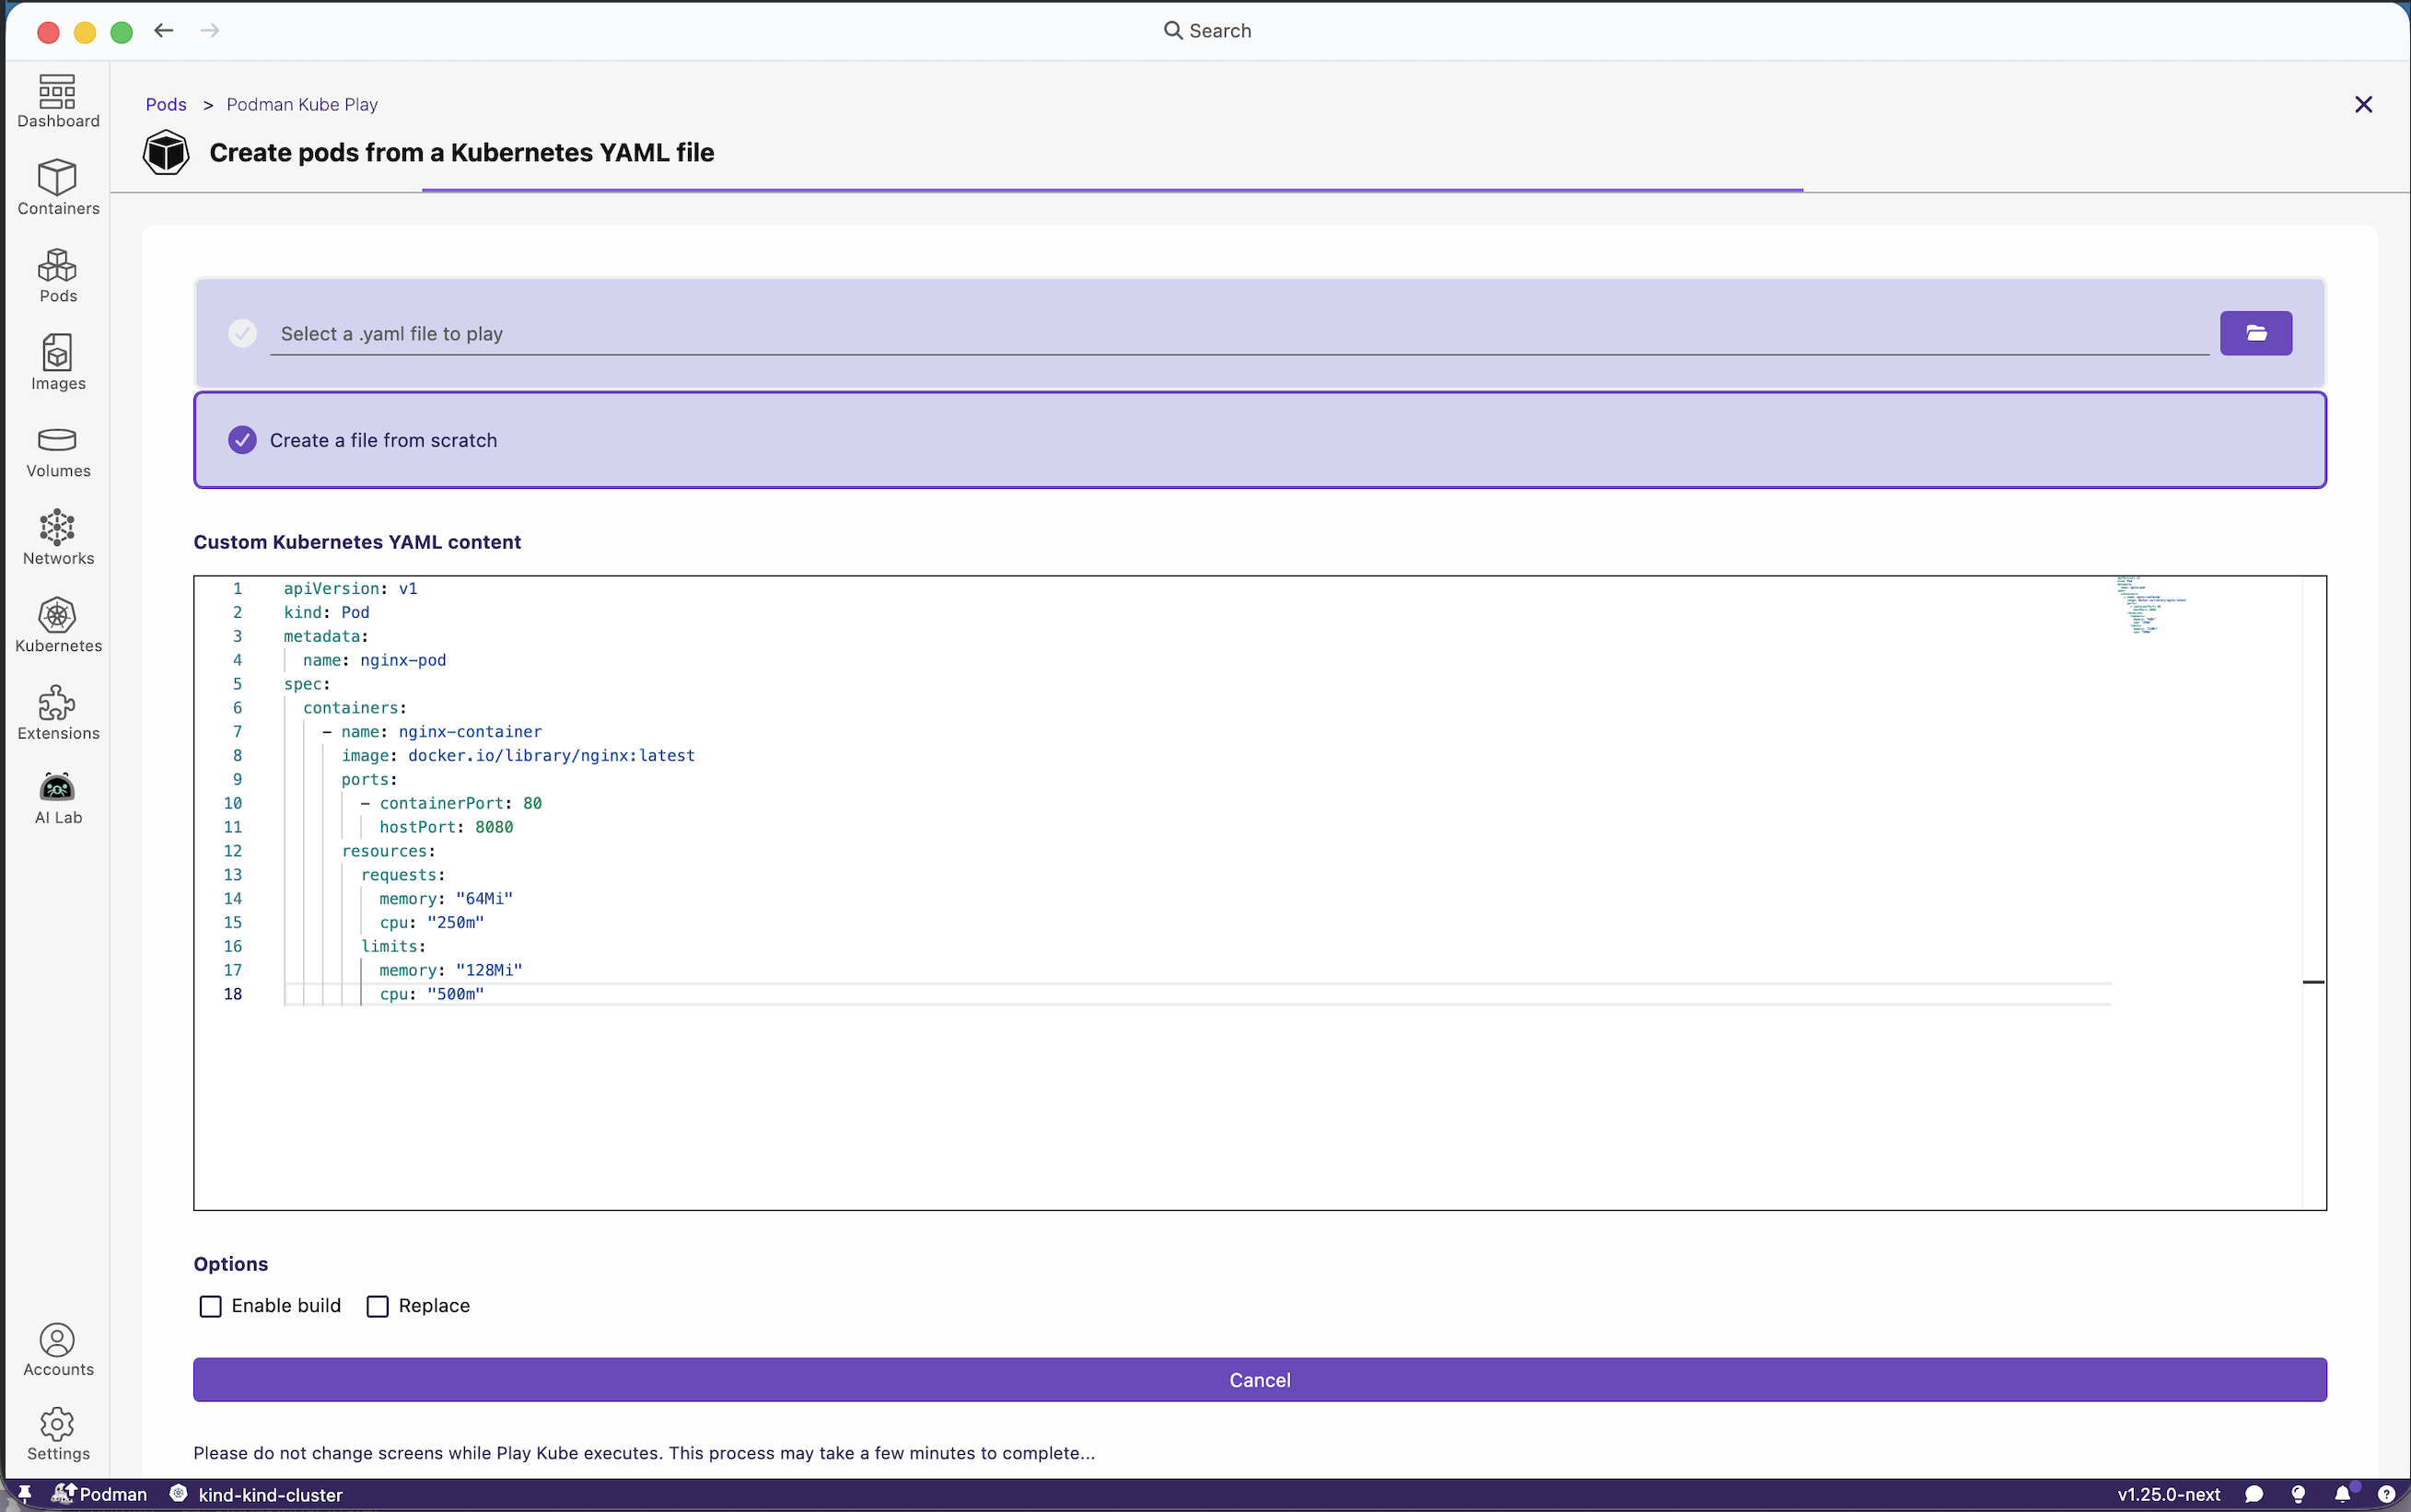Enable the Enable build checkbox

(x=210, y=1306)
